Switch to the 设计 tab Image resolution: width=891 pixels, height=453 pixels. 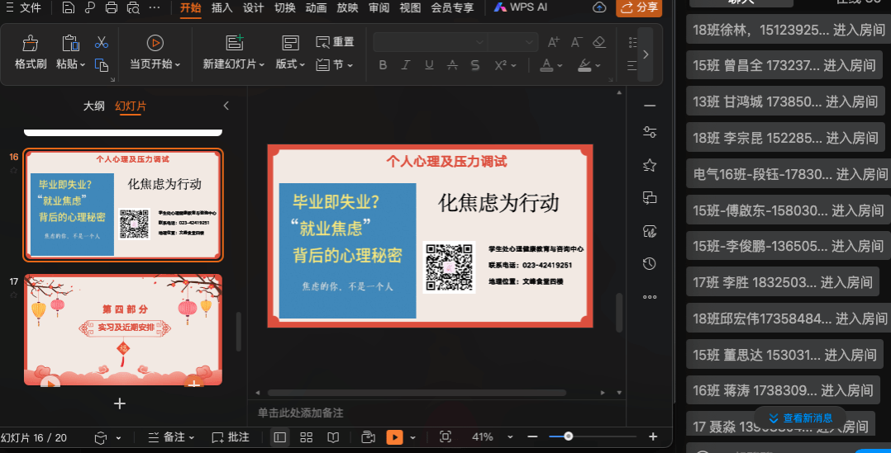coord(254,8)
